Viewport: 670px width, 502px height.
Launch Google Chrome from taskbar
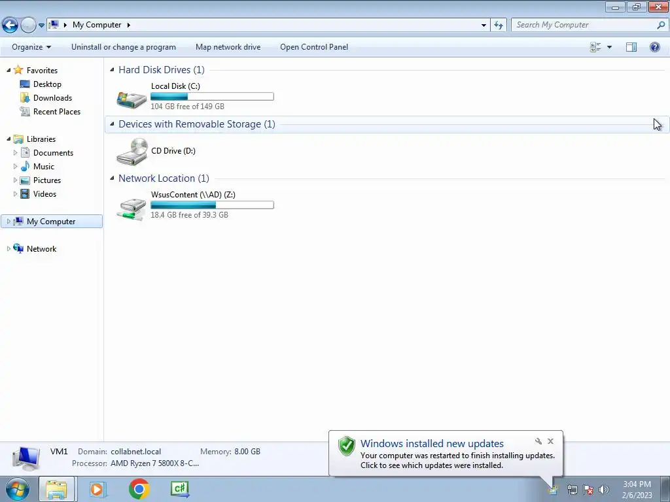(x=139, y=489)
